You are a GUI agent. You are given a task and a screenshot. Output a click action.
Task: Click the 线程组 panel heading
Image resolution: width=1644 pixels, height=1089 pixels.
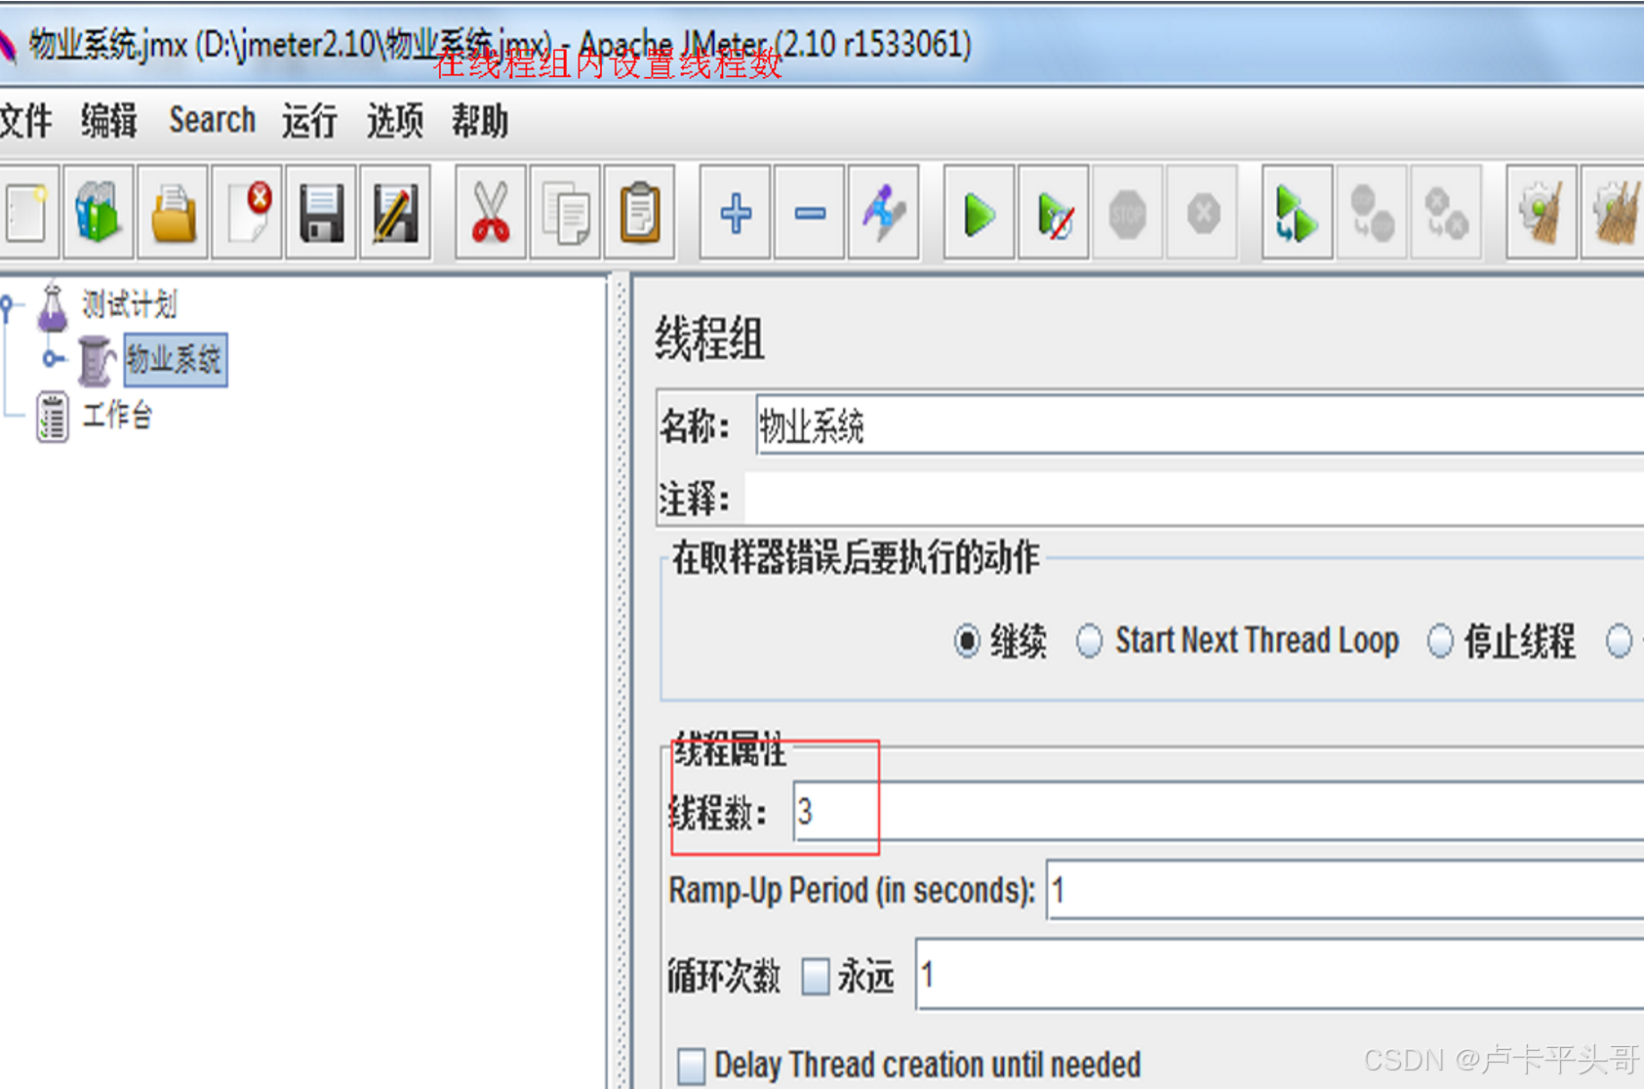click(x=709, y=340)
